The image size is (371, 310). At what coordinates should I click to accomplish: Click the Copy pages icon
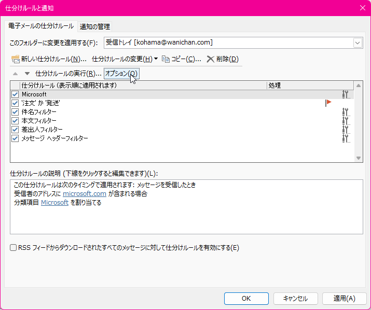coord(166,59)
